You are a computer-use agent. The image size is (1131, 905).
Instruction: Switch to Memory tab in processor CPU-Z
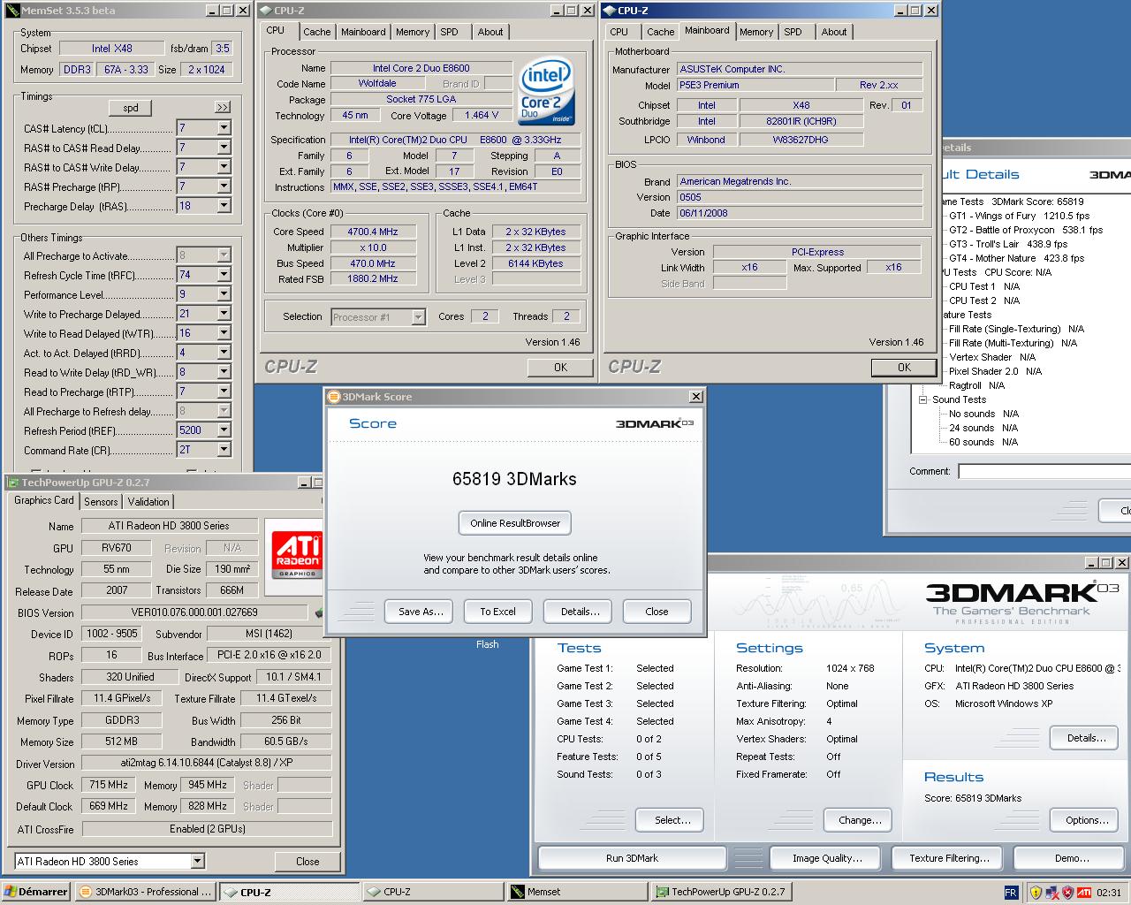[x=413, y=32]
